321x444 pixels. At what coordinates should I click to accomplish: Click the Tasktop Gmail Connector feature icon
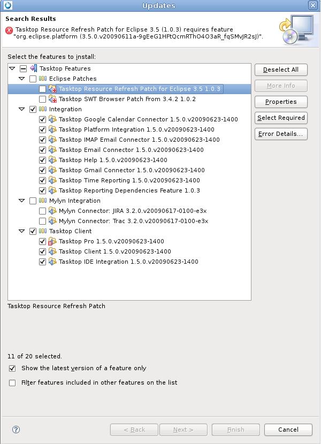(52, 170)
